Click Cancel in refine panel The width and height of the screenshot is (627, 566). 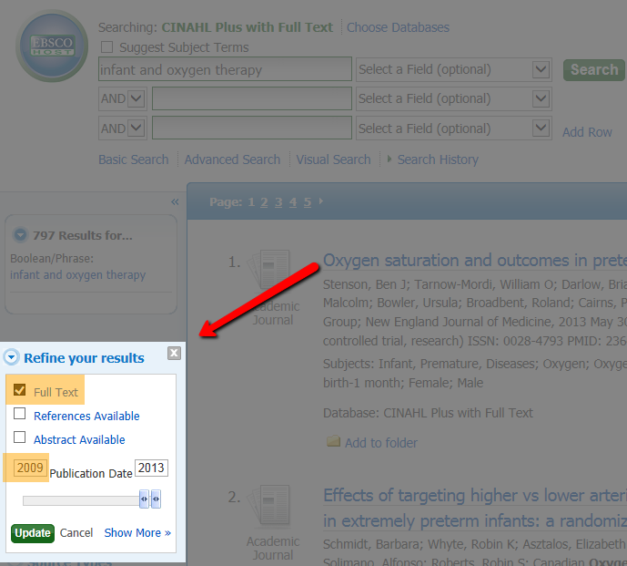(76, 533)
